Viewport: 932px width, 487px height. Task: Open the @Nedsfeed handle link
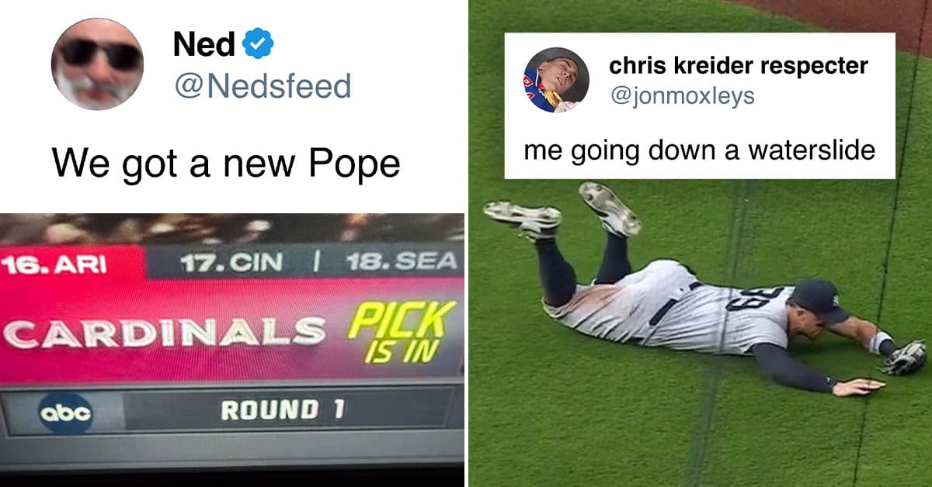pyautogui.click(x=262, y=86)
